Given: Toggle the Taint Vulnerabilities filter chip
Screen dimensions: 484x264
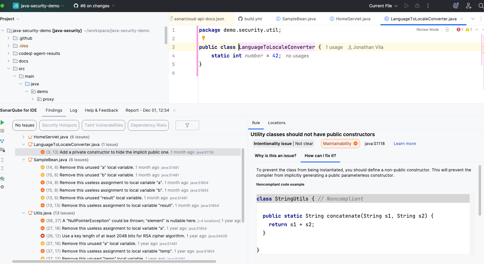Looking at the screenshot, I should 103,125.
